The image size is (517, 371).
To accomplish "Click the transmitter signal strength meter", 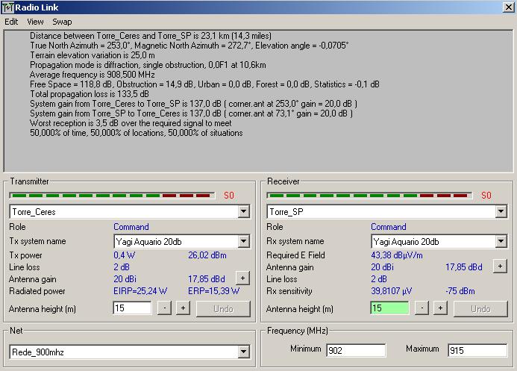I will [112, 196].
